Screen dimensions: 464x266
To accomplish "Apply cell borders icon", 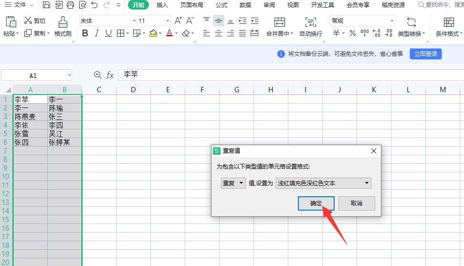I will click(x=120, y=33).
